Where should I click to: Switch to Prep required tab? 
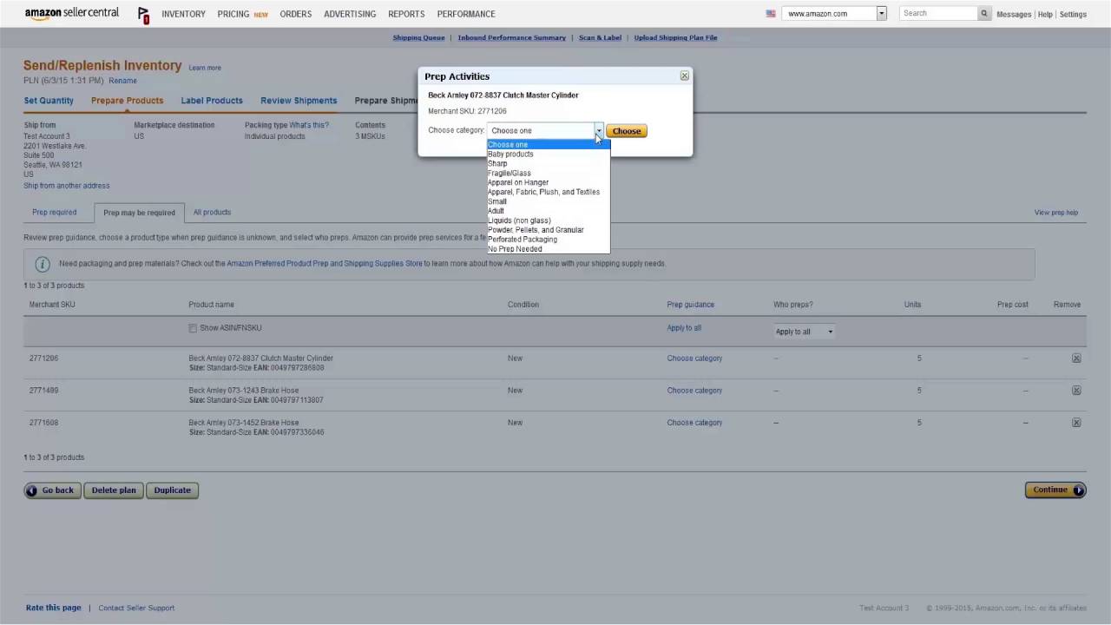[55, 213]
